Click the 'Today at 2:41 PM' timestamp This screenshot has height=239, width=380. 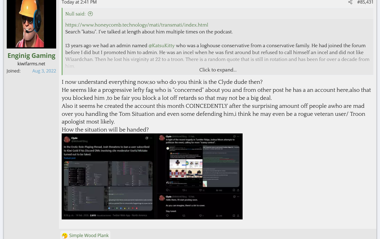tap(79, 2)
